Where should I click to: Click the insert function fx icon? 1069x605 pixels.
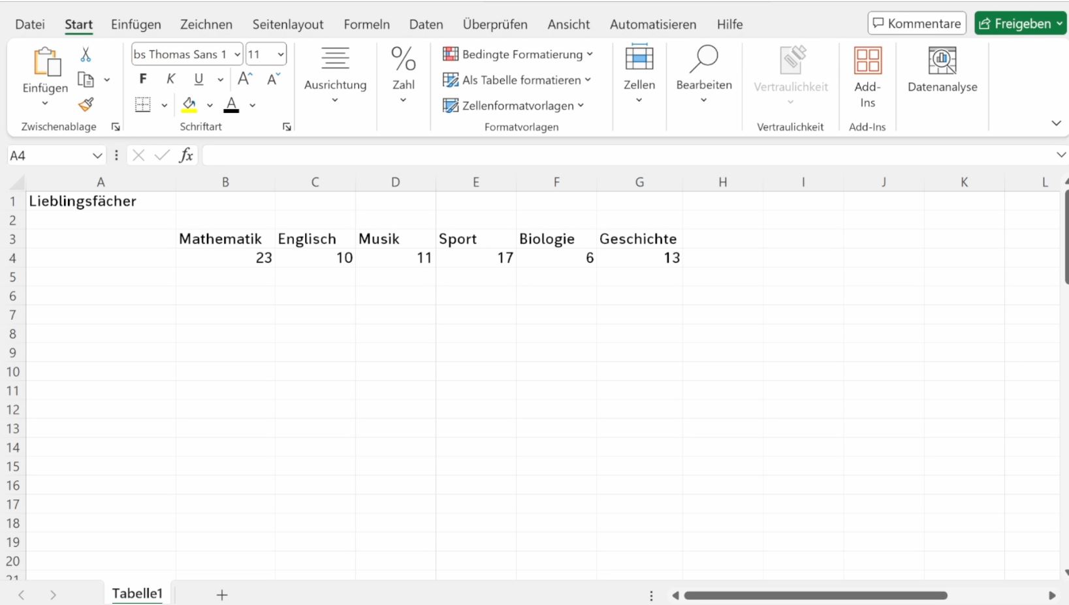pyautogui.click(x=186, y=155)
